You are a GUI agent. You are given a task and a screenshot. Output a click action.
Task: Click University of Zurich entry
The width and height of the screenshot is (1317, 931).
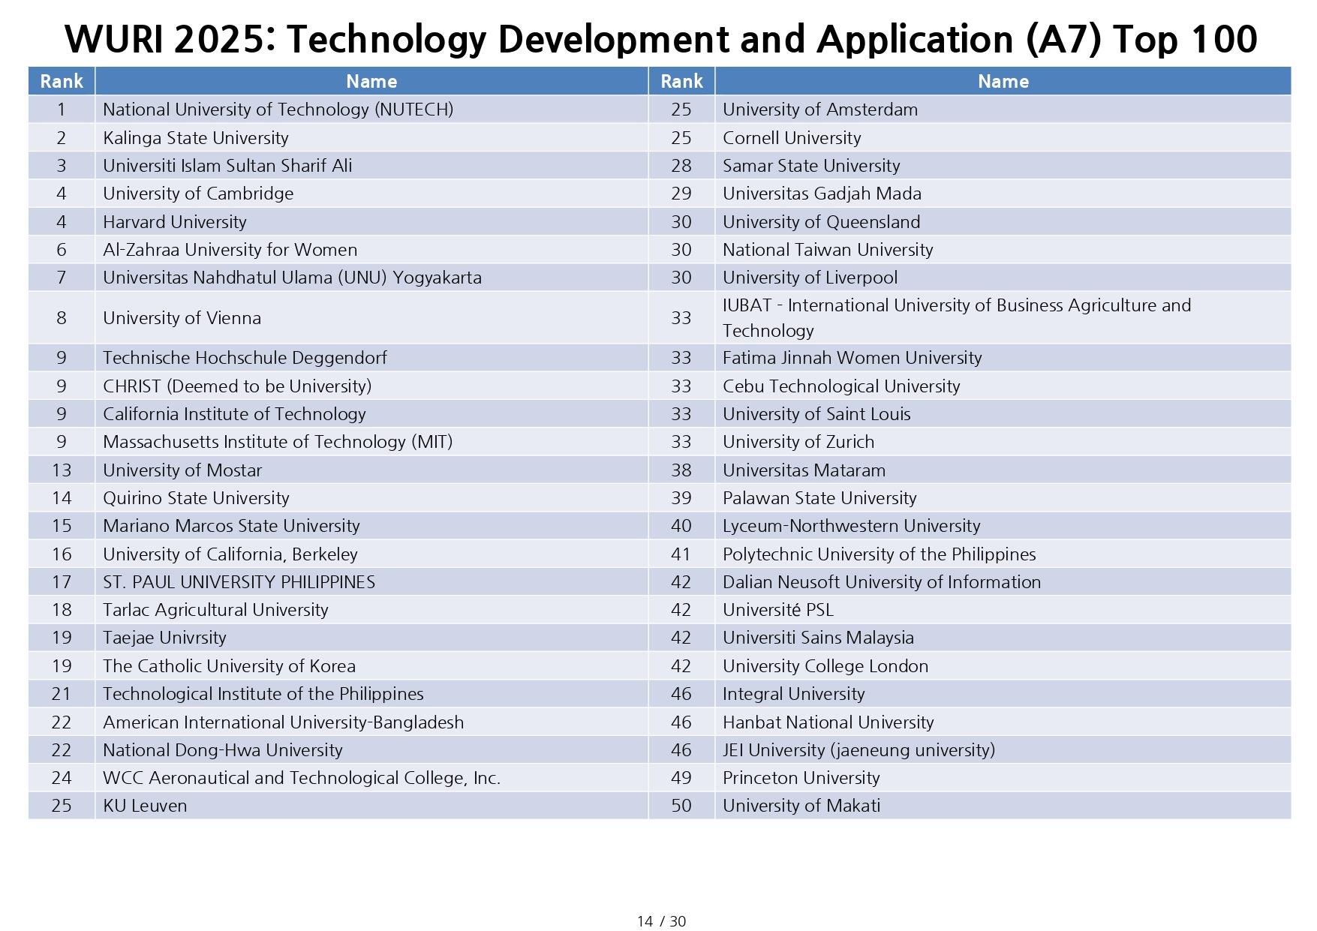click(798, 442)
